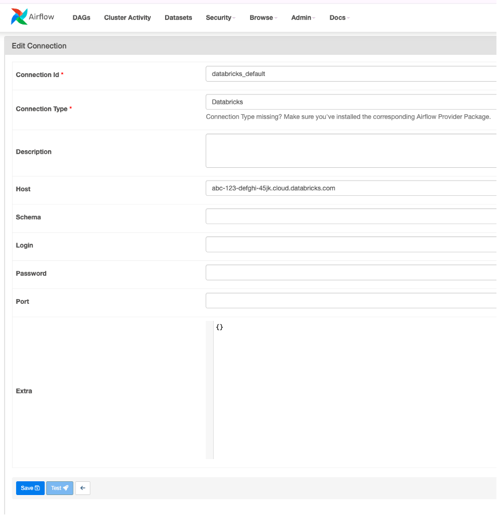497x515 pixels.
Task: Go back using the left arrow button
Action: pyautogui.click(x=82, y=488)
